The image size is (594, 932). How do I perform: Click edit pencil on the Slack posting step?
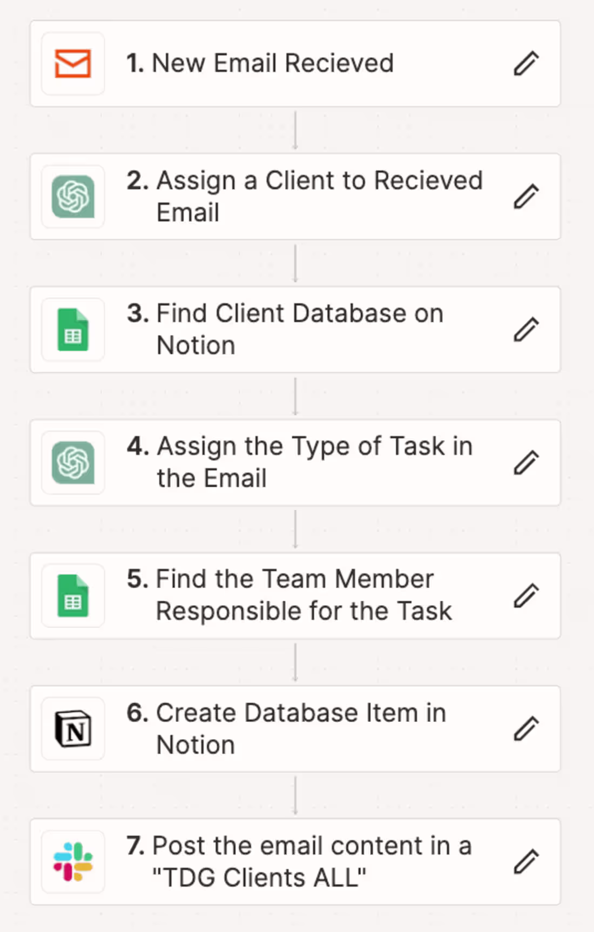(526, 862)
